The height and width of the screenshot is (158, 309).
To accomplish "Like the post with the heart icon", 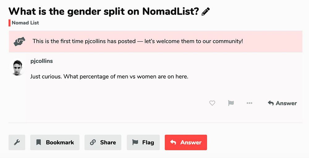I will (x=212, y=103).
